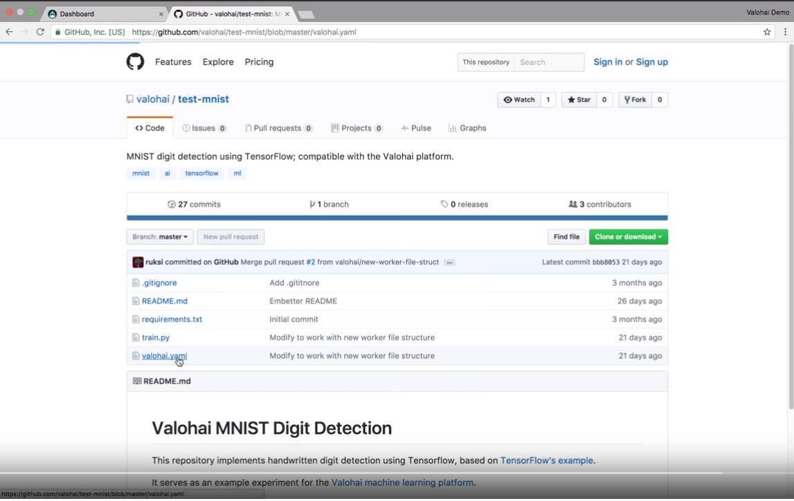Reload the page with the refresh icon
The height and width of the screenshot is (501, 794).
pyautogui.click(x=40, y=32)
